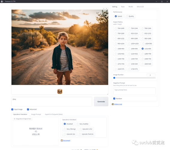Disable the Random seed checkbox

point(114,98)
